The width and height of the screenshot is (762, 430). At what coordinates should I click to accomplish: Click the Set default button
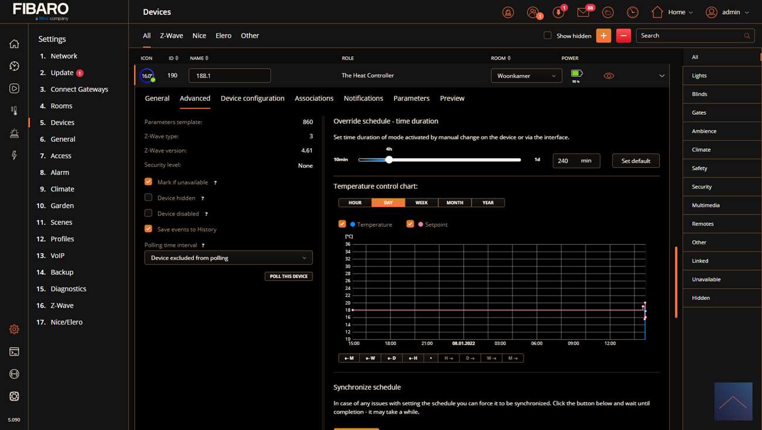click(x=635, y=161)
